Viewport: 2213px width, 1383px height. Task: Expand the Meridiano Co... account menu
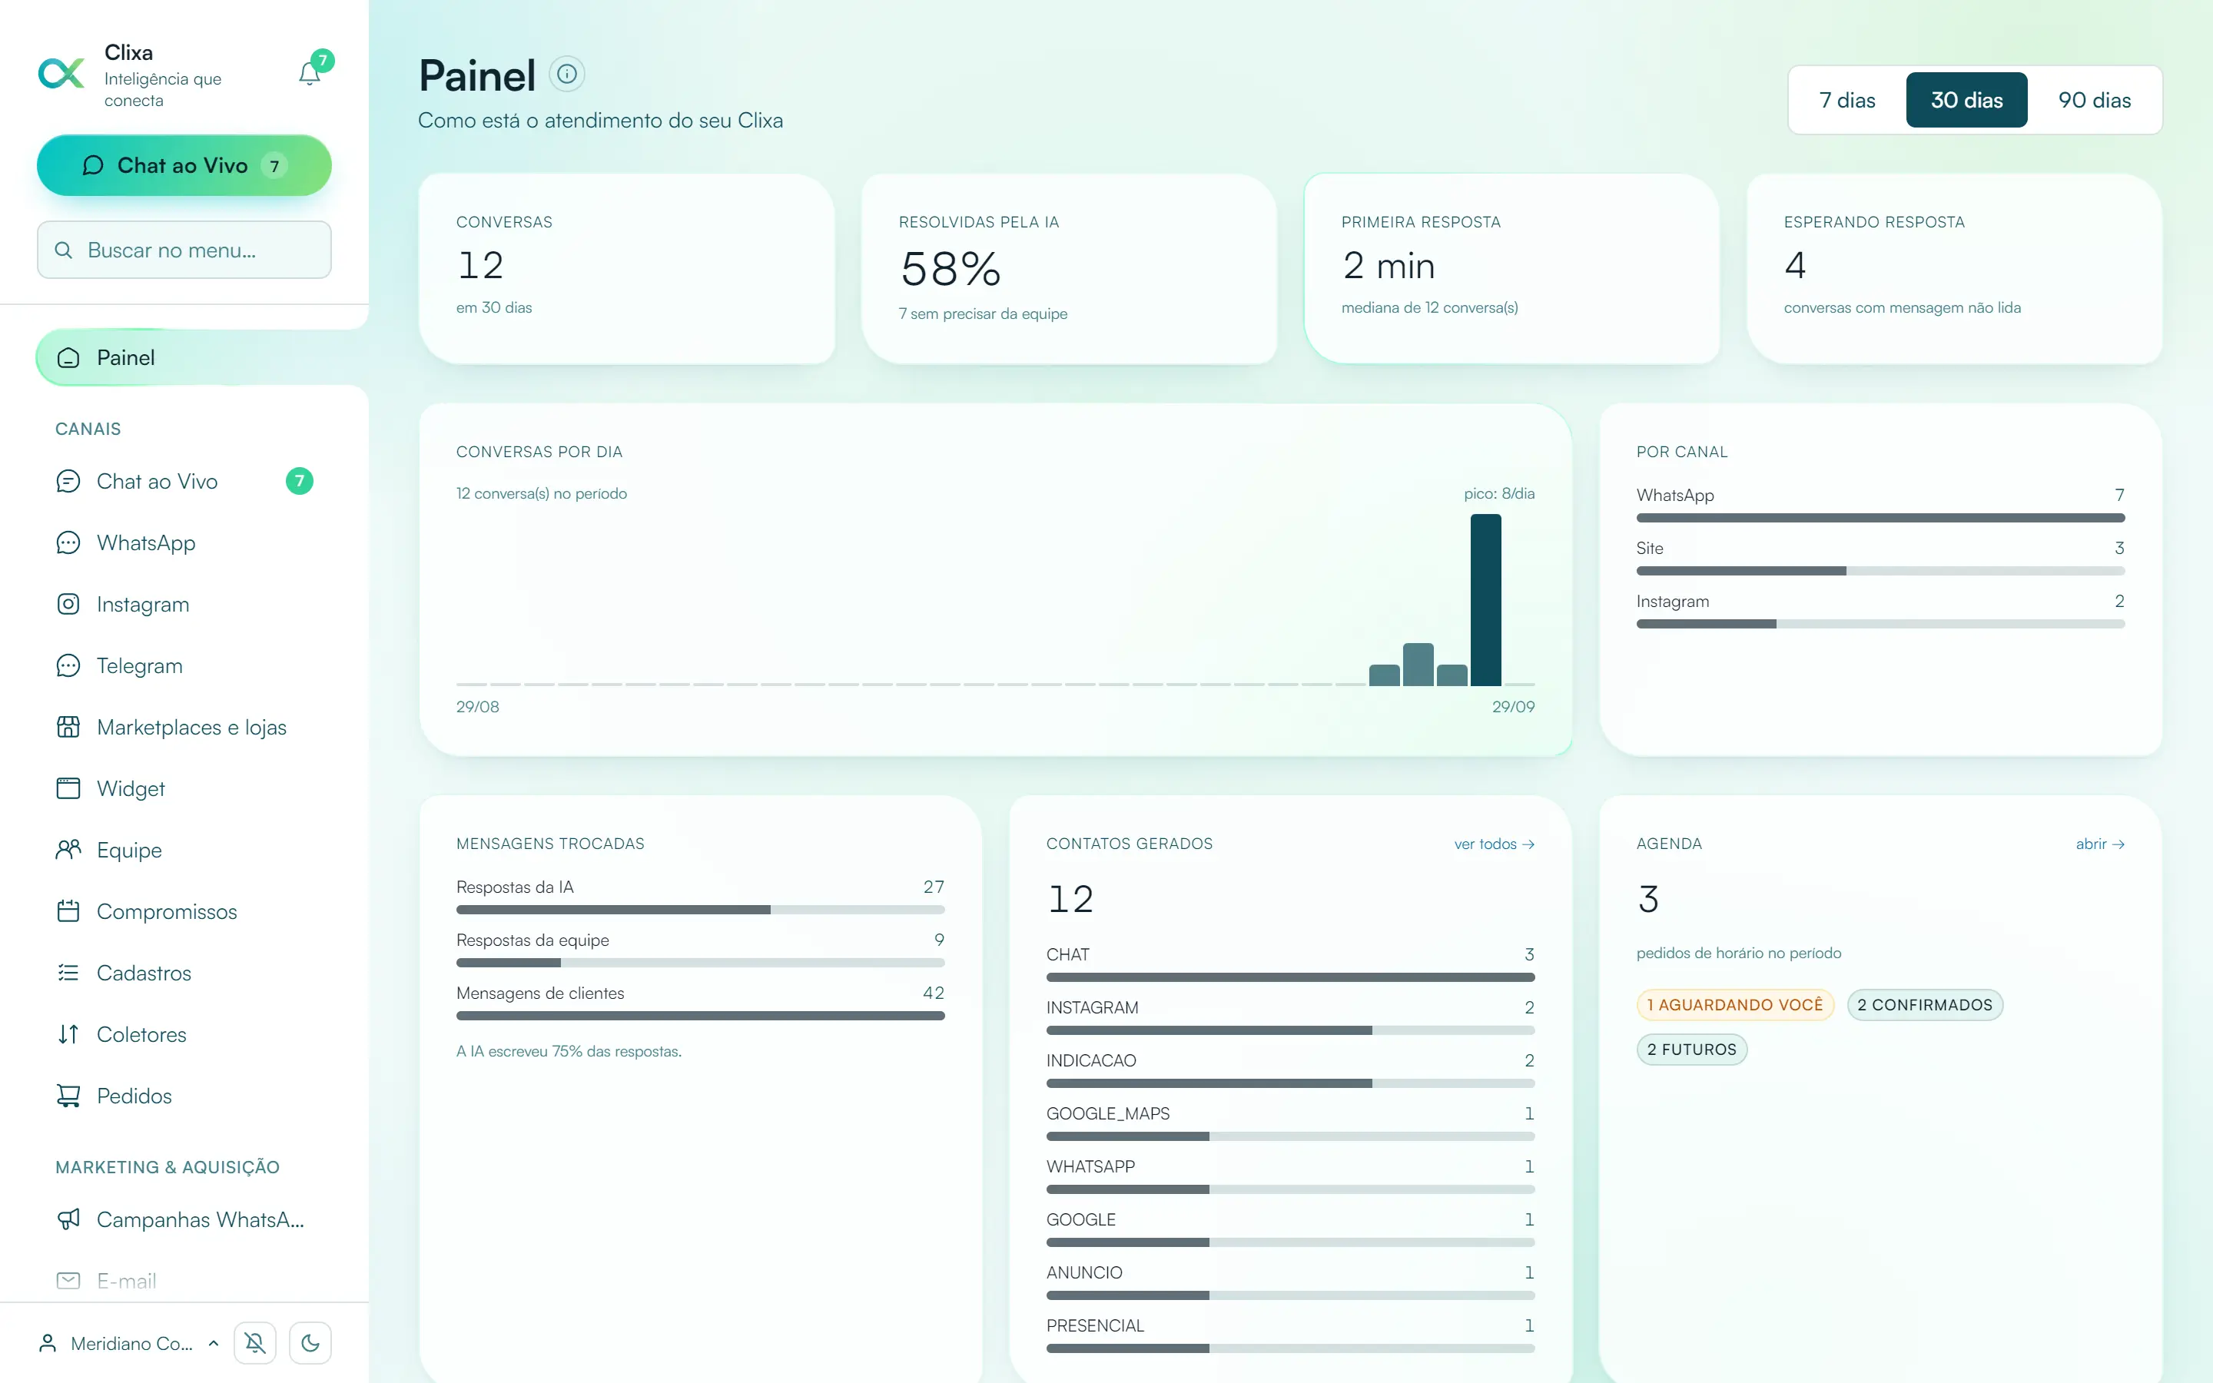pos(128,1343)
